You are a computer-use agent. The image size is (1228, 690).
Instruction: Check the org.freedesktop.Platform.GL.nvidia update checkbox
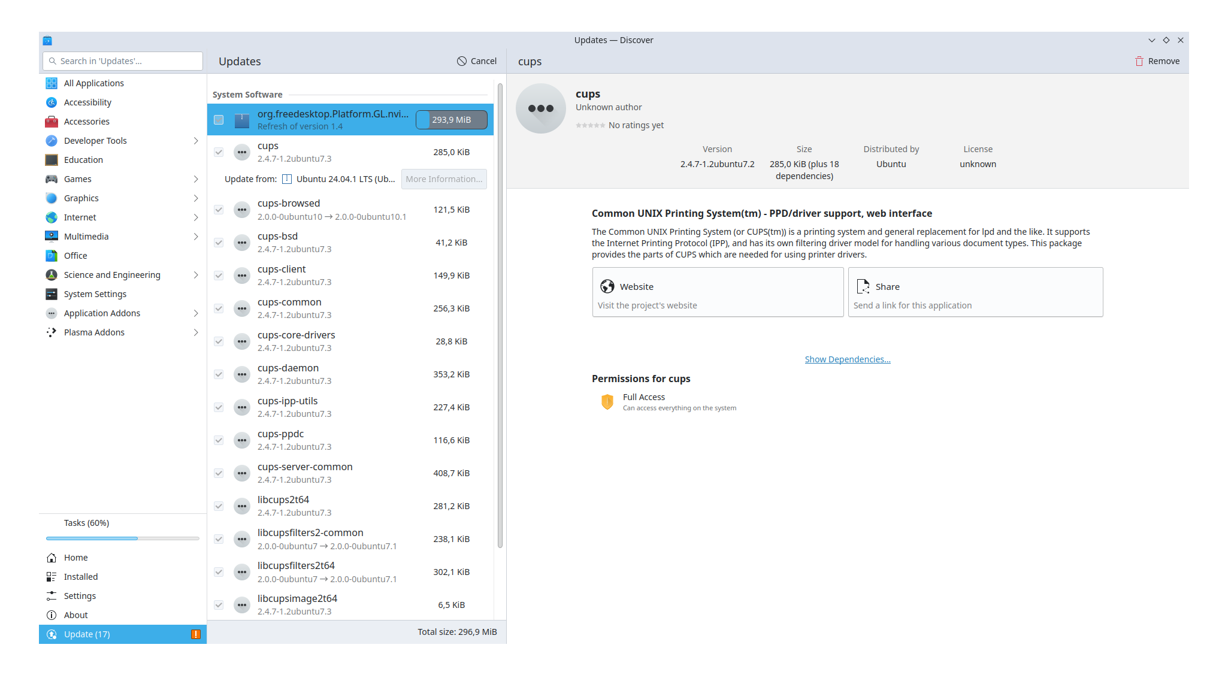(x=219, y=120)
